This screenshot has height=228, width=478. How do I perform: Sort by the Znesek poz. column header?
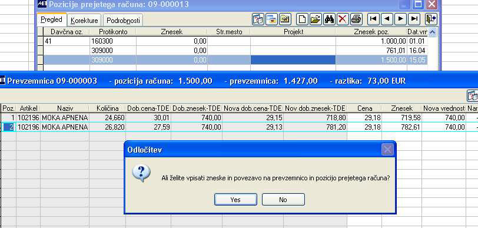tap(371, 32)
